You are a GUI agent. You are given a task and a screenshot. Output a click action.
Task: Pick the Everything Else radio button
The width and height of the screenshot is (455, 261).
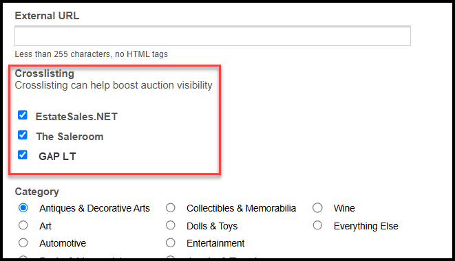pos(317,225)
